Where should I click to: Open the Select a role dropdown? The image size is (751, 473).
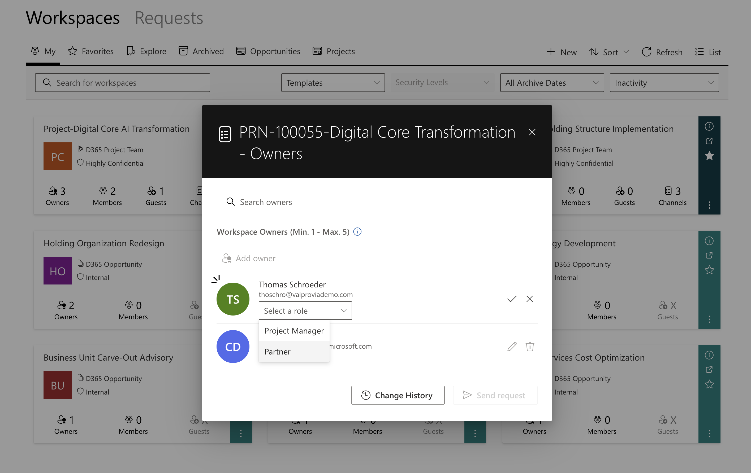(305, 310)
